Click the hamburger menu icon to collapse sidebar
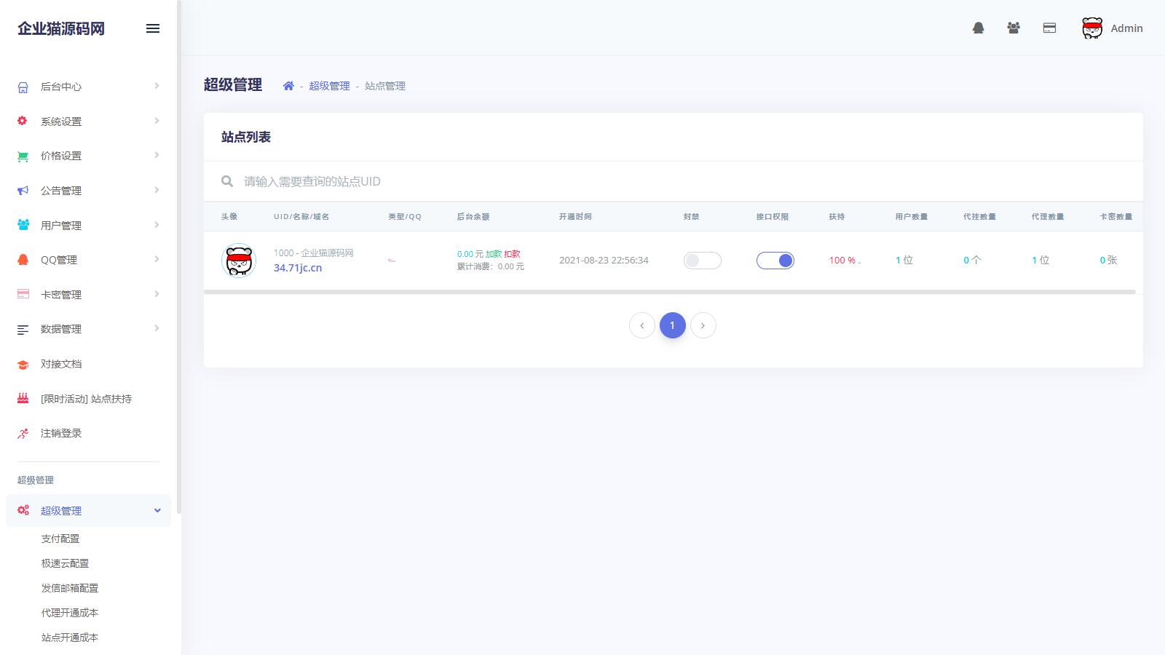 [x=153, y=28]
